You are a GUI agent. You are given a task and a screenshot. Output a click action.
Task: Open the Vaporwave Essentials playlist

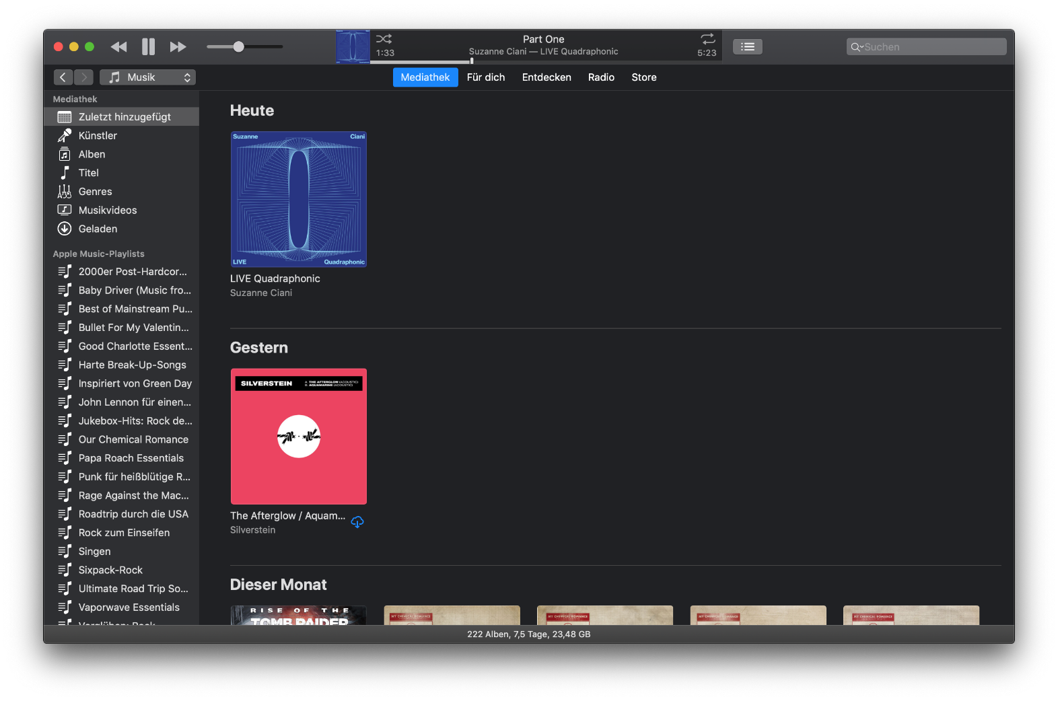(129, 607)
